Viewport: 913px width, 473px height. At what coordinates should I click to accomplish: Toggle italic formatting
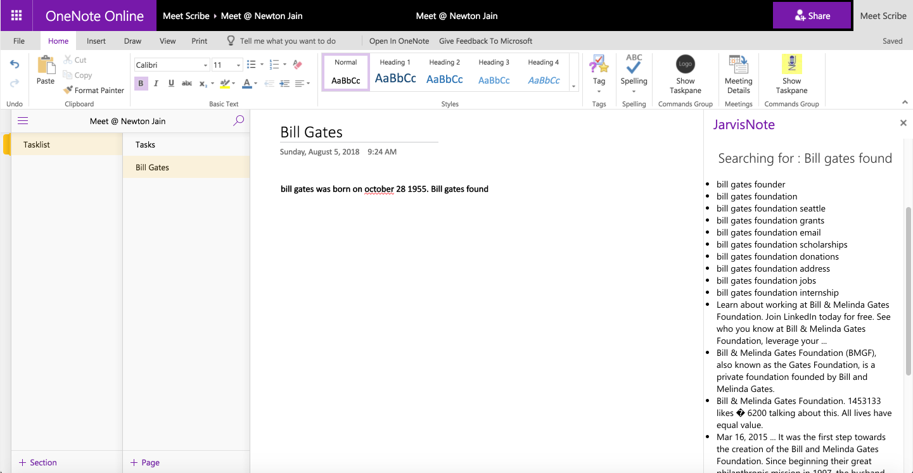(x=156, y=83)
